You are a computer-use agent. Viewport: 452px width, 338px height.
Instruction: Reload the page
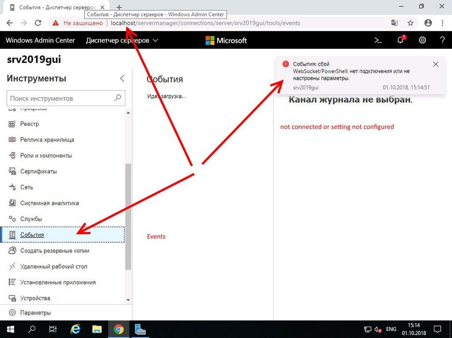[38, 23]
